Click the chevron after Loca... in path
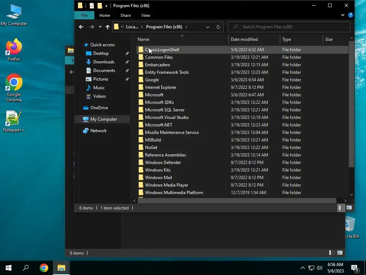Viewport: 366px width, 275px height. coord(142,27)
